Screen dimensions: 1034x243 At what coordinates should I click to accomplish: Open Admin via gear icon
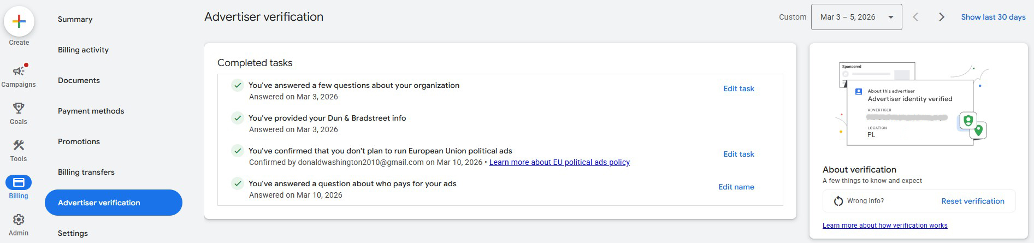tap(19, 220)
